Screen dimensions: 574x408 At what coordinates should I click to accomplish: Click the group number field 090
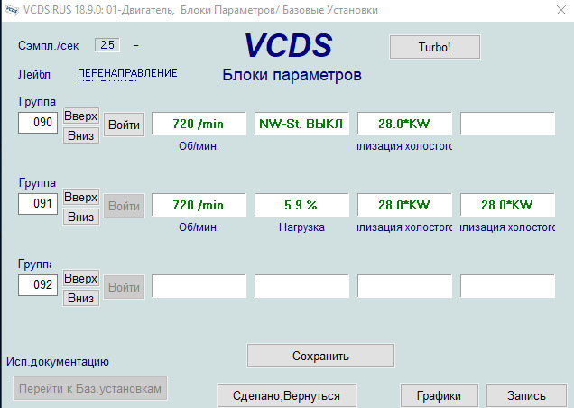[38, 123]
